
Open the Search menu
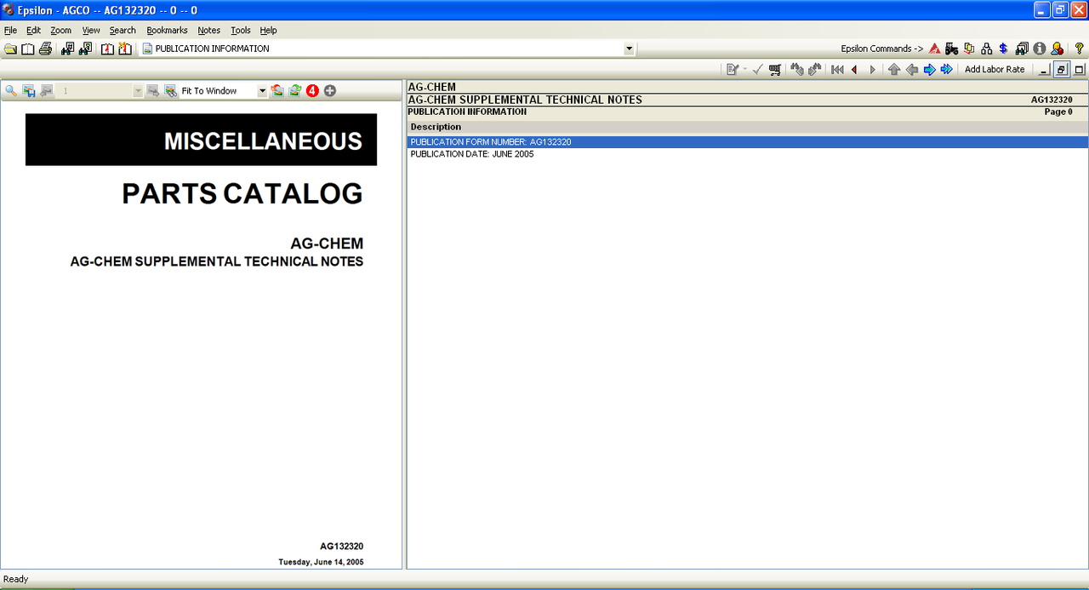(123, 30)
